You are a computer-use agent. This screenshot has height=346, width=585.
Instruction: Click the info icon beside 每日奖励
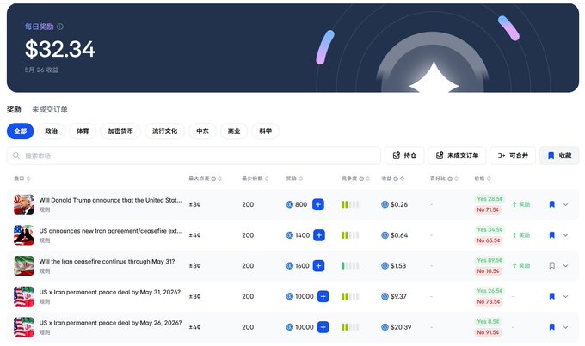tap(60, 27)
